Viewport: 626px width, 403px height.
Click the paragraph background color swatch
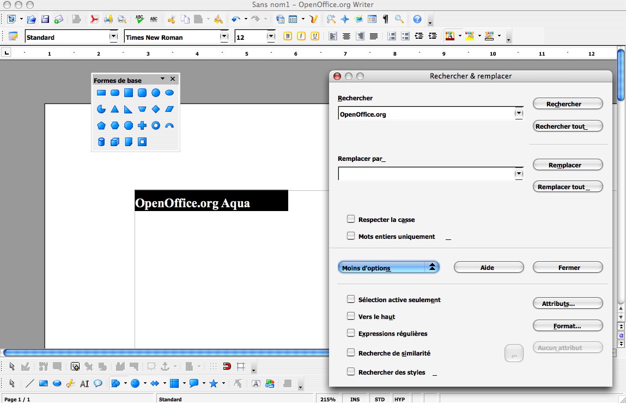[x=489, y=36]
